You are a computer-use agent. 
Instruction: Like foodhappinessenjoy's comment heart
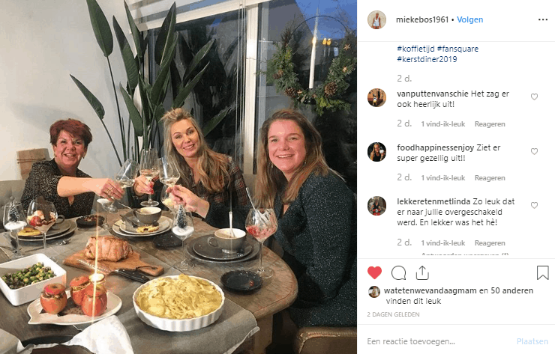[534, 151]
